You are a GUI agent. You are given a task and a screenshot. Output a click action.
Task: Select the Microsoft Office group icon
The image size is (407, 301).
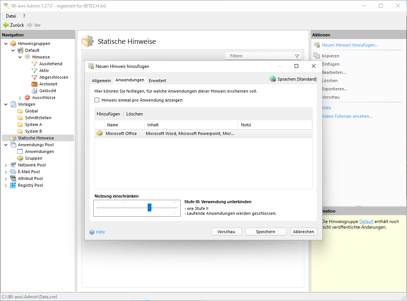[x=100, y=133]
